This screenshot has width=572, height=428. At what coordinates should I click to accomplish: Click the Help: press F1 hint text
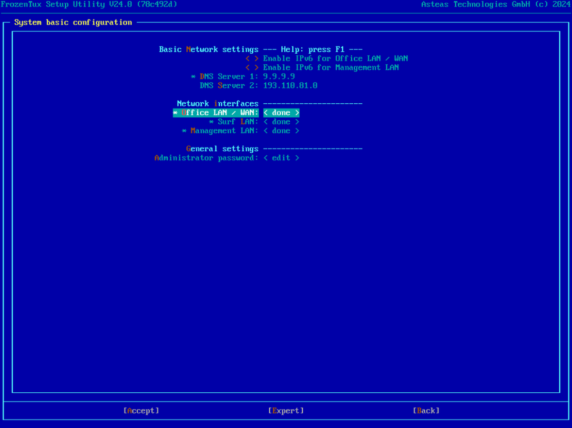pyautogui.click(x=313, y=50)
